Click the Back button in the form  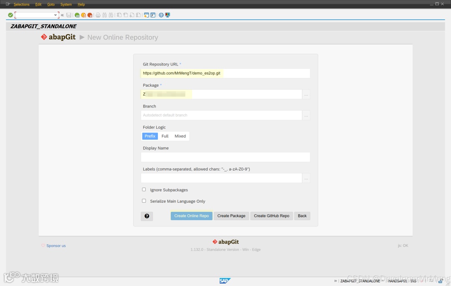point(302,216)
